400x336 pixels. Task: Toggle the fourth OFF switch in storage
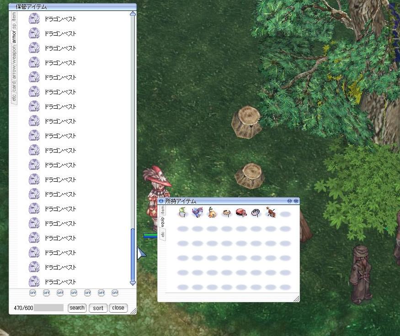(74, 293)
